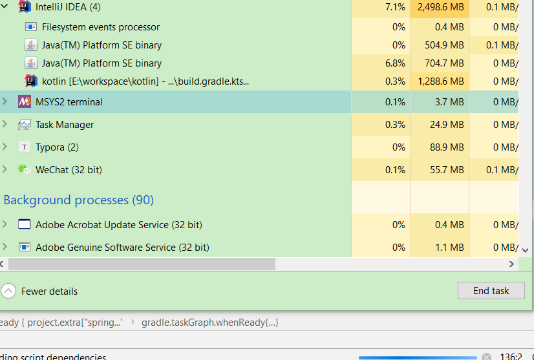Image resolution: width=534 pixels, height=360 pixels.
Task: Click the kotlin project IntelliJ icon
Action: pyautogui.click(x=31, y=81)
